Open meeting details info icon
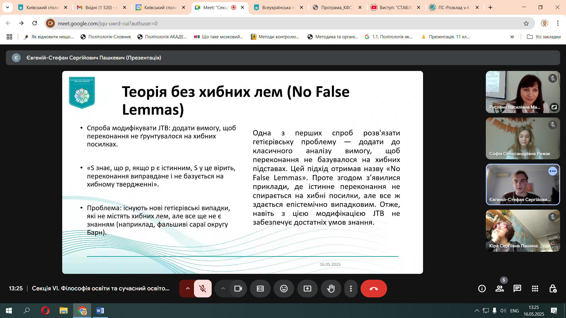Viewport: 566px width, 318px height. click(482, 289)
